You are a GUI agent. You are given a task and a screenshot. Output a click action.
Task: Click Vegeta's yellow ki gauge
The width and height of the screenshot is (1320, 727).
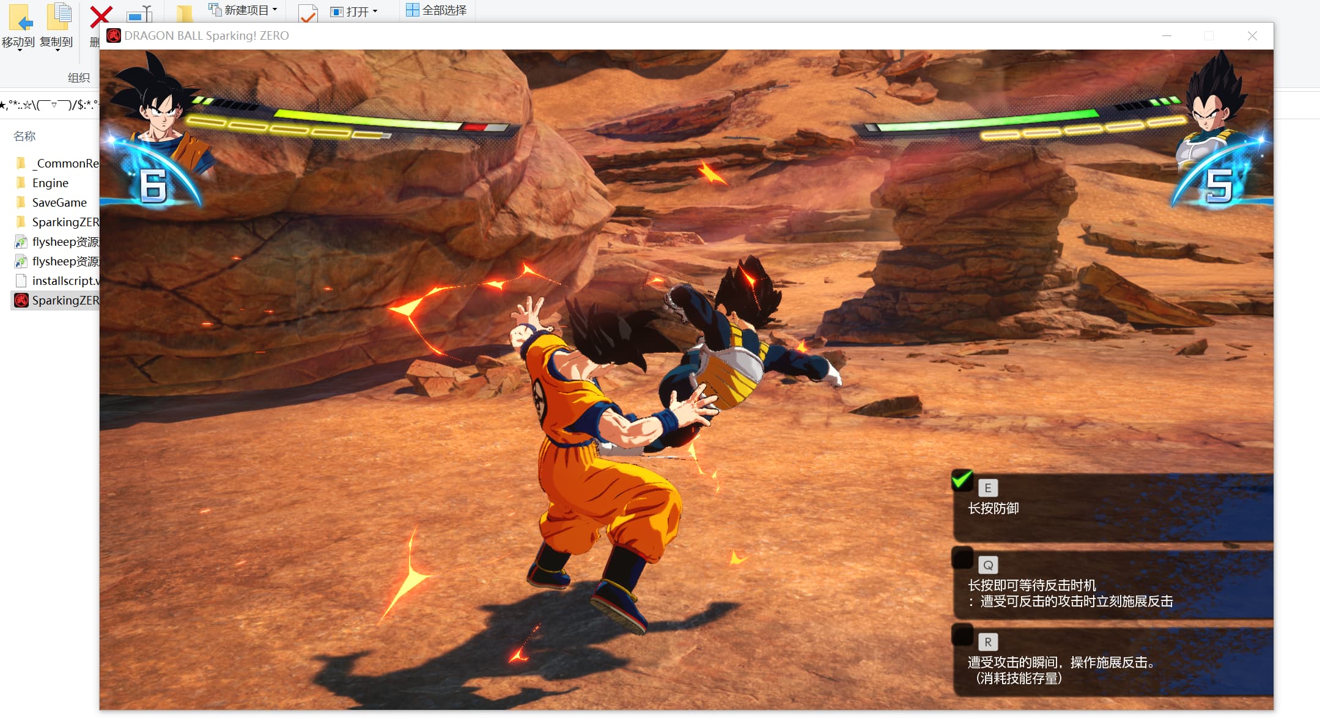(x=1082, y=128)
